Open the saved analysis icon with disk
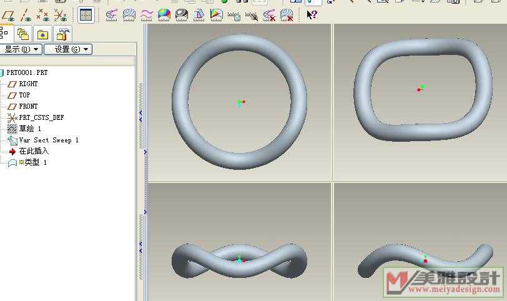Image resolution: width=507 pixels, height=301 pixels. pos(234,16)
